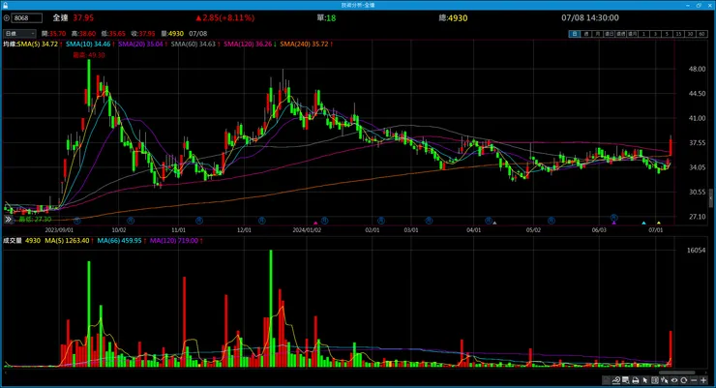This screenshot has height=388, width=716.
Task: Switch to the 1 minute period button
Action: (643, 34)
